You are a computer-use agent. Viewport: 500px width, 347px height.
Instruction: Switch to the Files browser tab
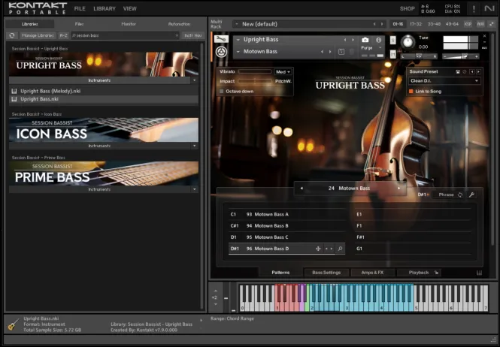[80, 24]
